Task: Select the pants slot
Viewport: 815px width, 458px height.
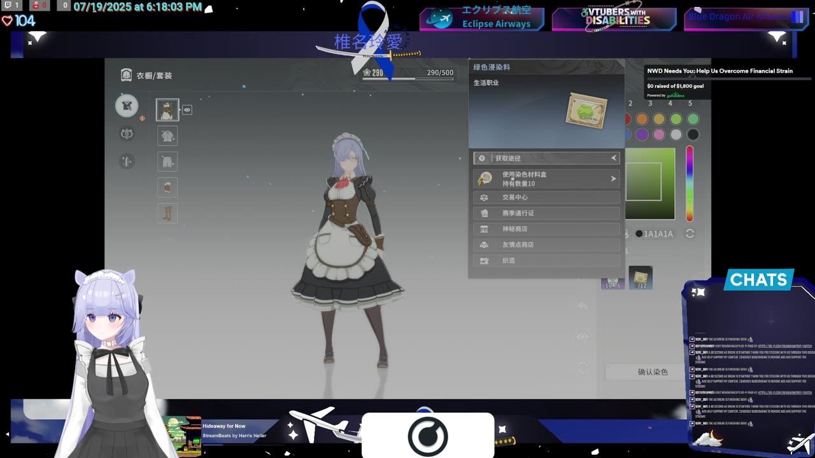Action: 167,162
